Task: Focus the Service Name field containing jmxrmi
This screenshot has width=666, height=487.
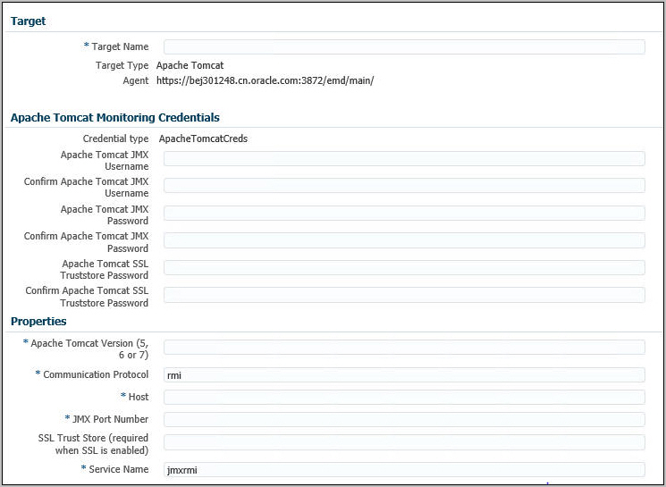Action: coord(404,470)
